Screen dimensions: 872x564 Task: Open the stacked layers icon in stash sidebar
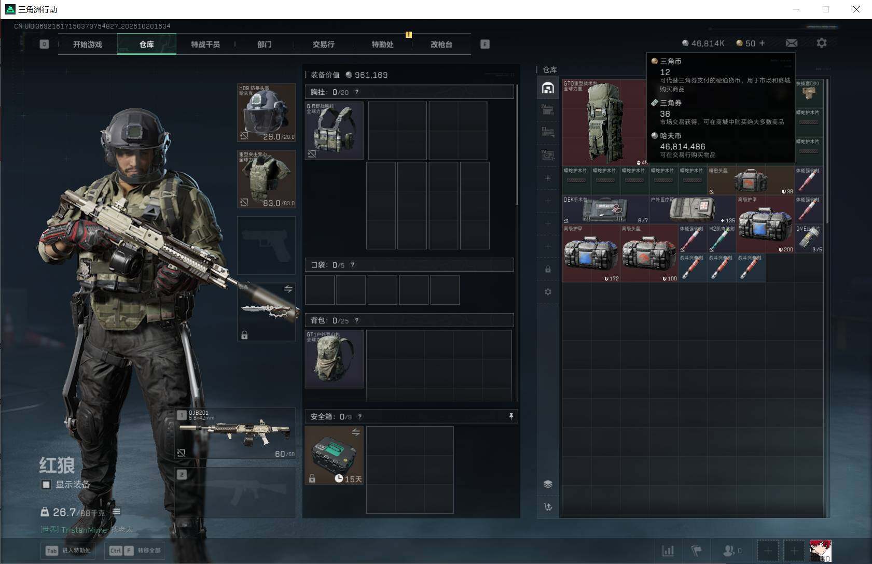tap(548, 484)
